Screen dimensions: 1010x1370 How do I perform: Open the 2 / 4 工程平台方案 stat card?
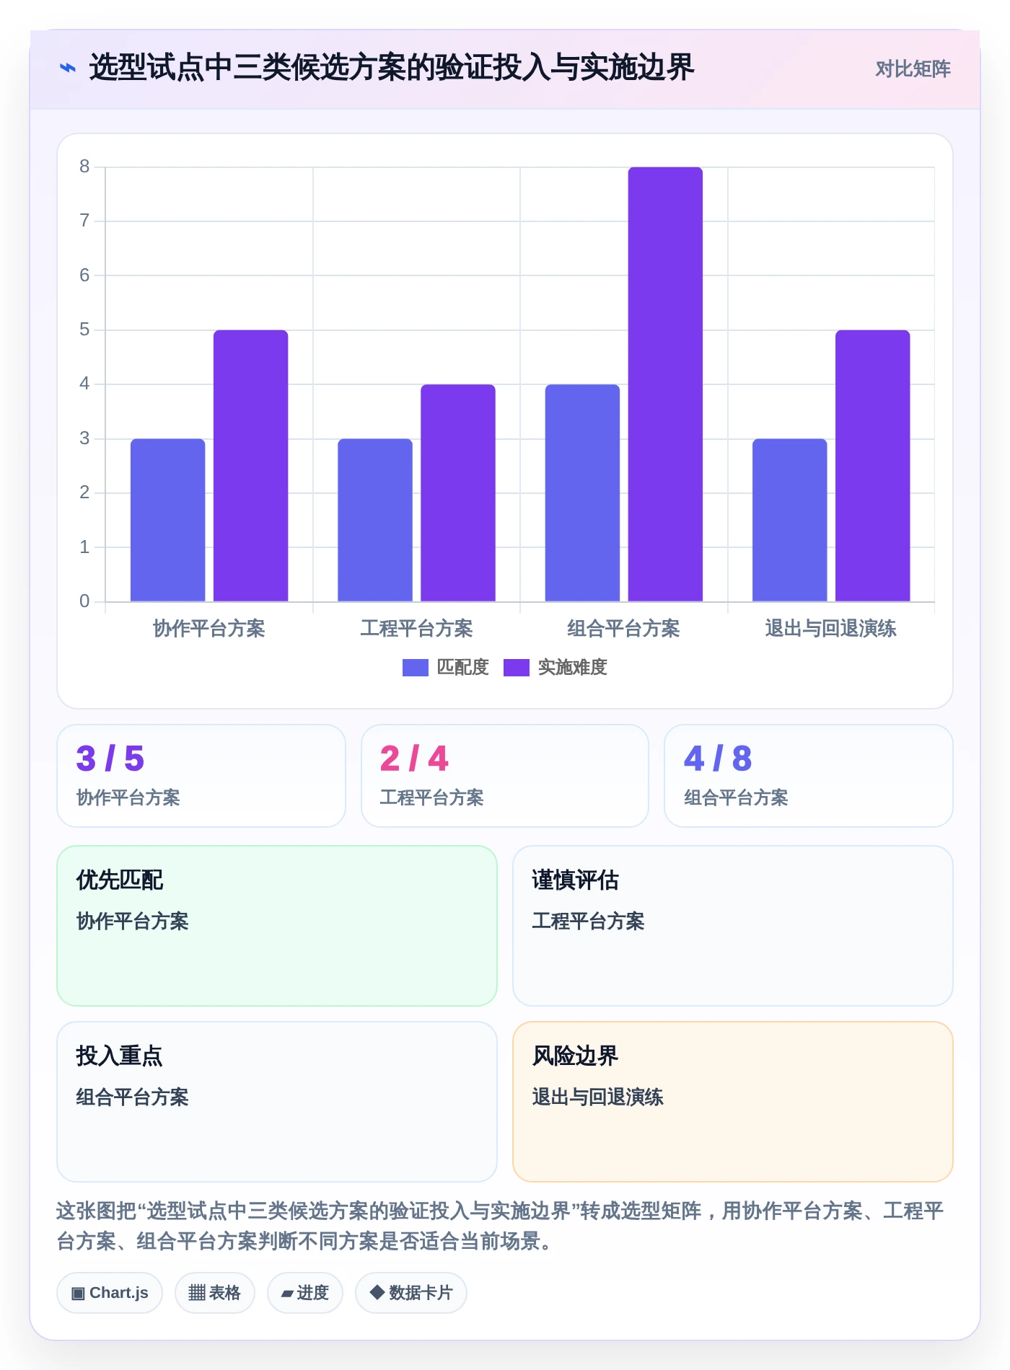click(x=505, y=776)
